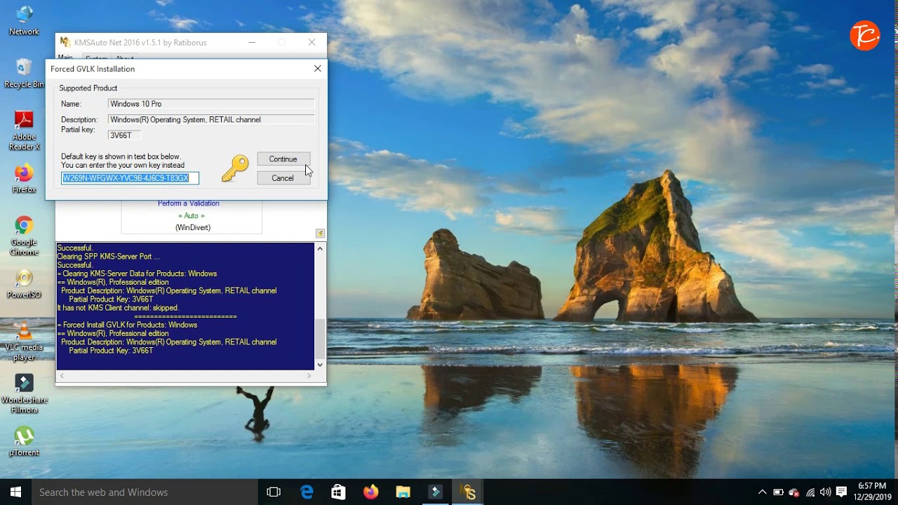Open Filmora from the taskbar
The width and height of the screenshot is (898, 505).
click(x=435, y=492)
